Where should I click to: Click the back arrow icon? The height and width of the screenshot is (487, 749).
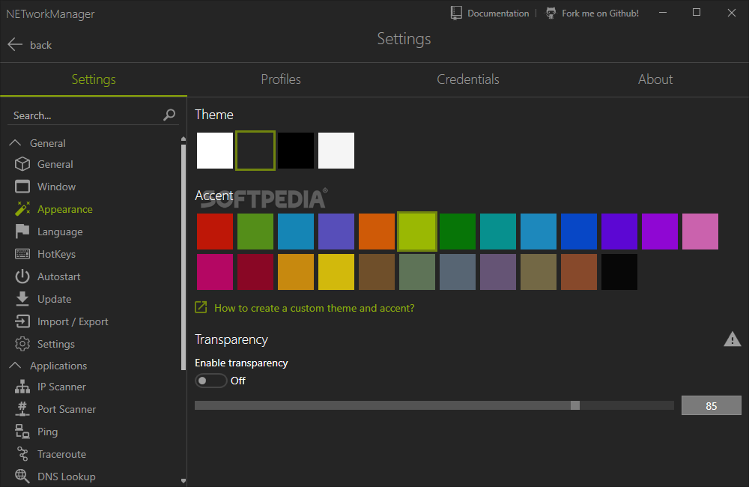15,44
